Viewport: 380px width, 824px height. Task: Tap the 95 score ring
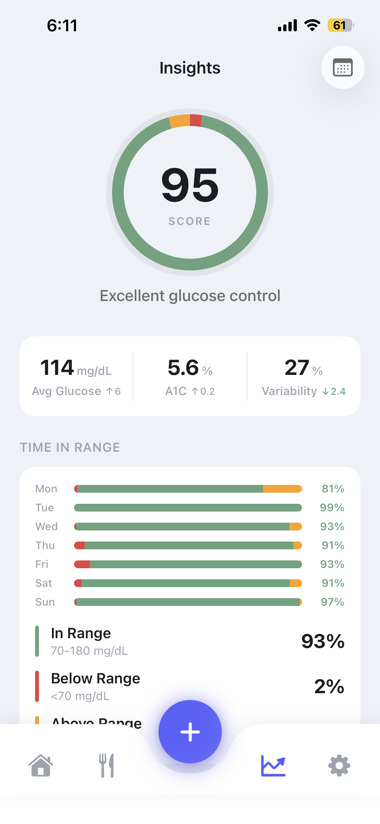[190, 192]
